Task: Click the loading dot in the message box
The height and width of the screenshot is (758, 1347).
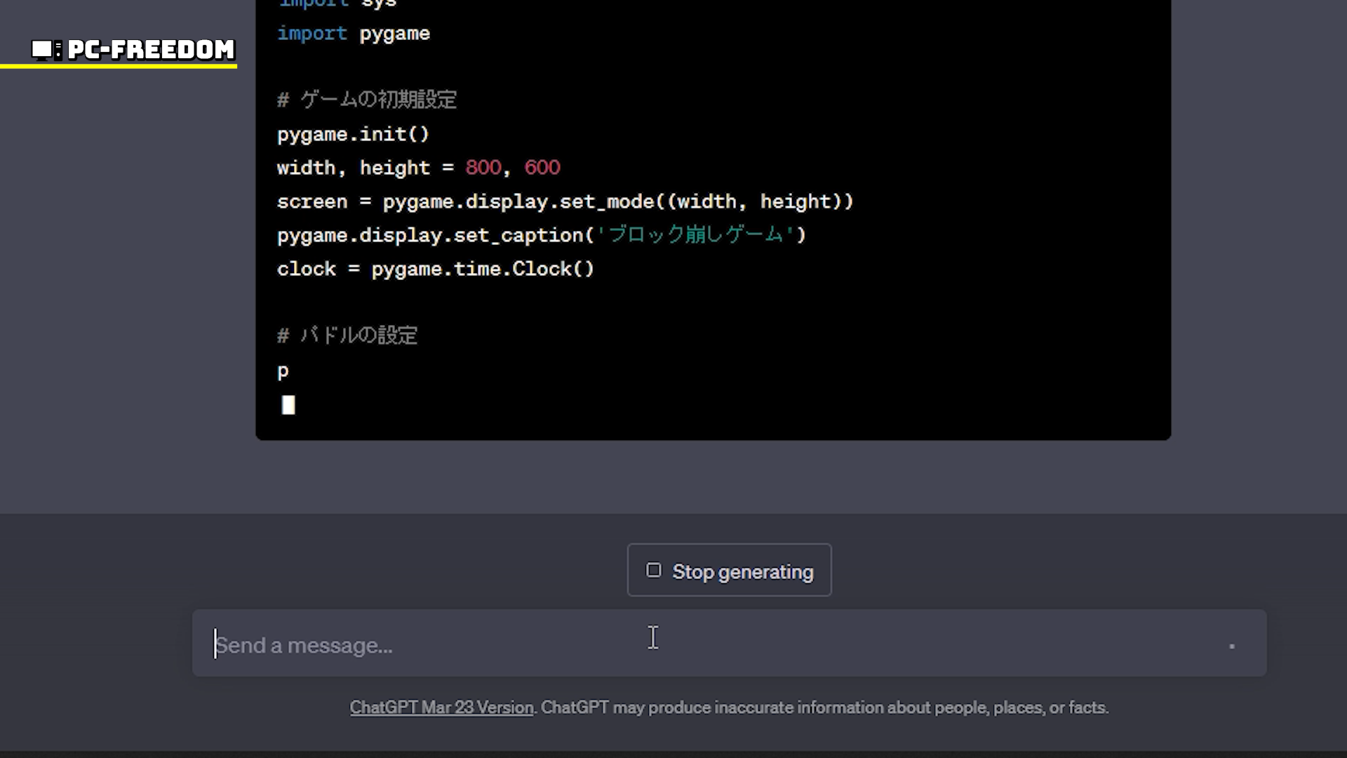Action: pos(1231,646)
